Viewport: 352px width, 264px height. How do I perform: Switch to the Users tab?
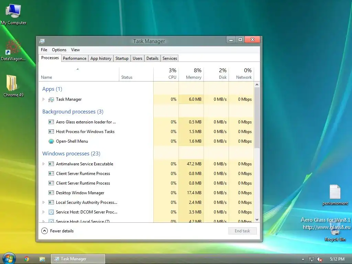pos(137,58)
